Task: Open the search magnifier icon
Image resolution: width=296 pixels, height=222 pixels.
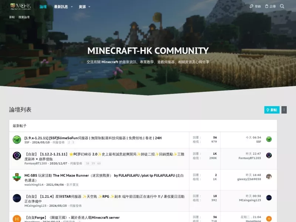Action: (282, 6)
